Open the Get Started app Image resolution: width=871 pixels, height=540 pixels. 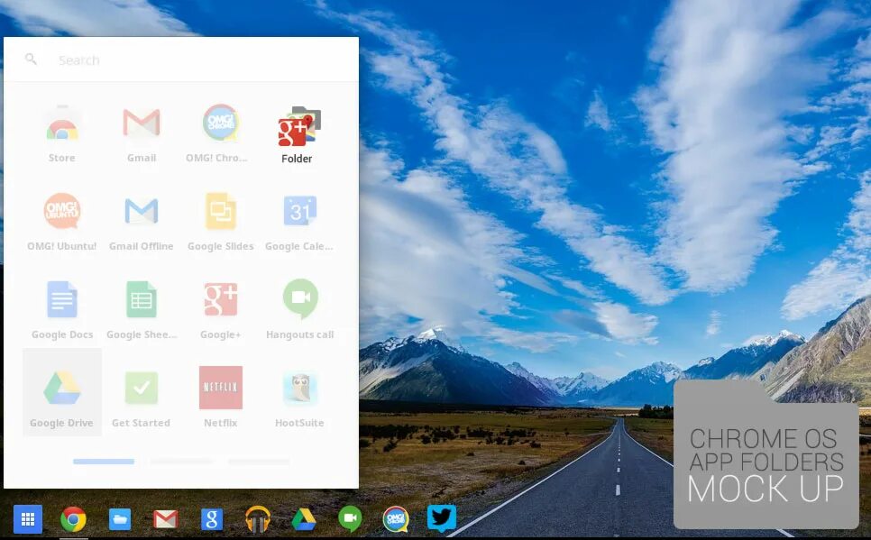click(x=141, y=388)
